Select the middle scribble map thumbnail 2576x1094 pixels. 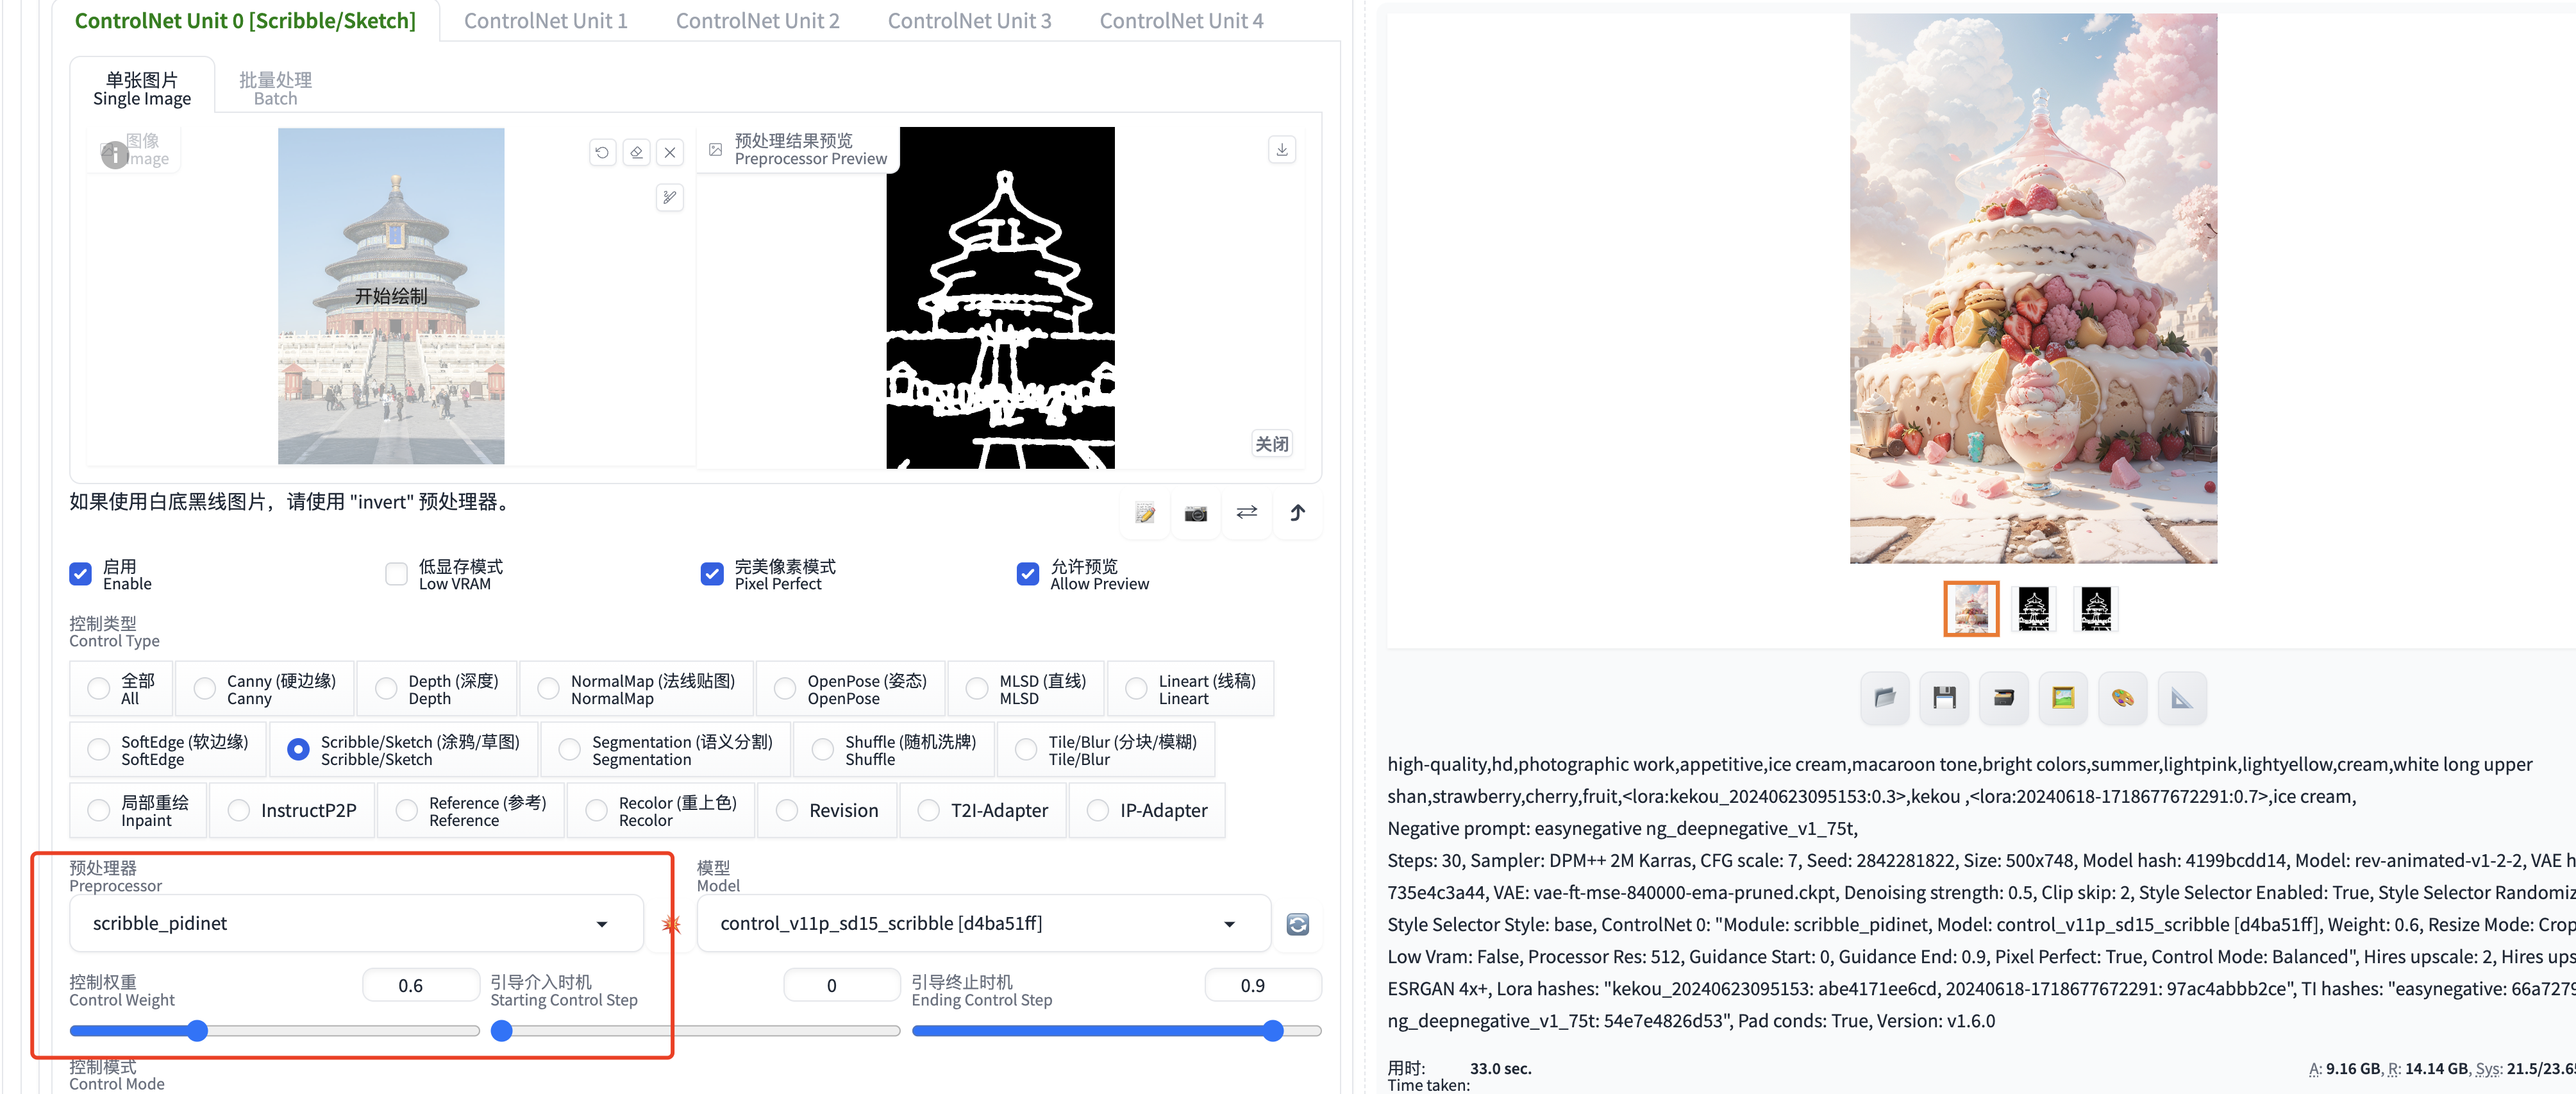pos(2033,609)
